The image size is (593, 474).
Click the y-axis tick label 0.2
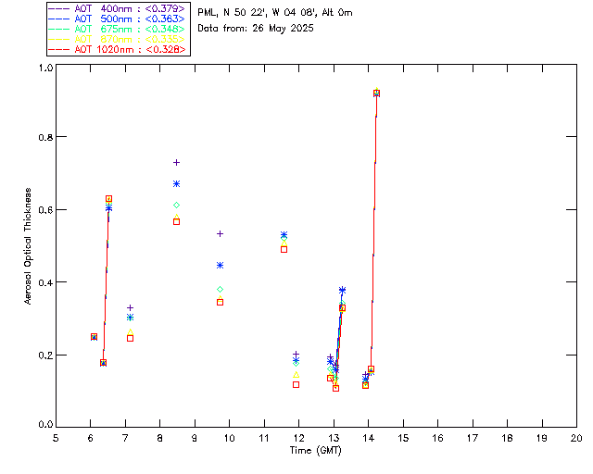[x=45, y=355]
